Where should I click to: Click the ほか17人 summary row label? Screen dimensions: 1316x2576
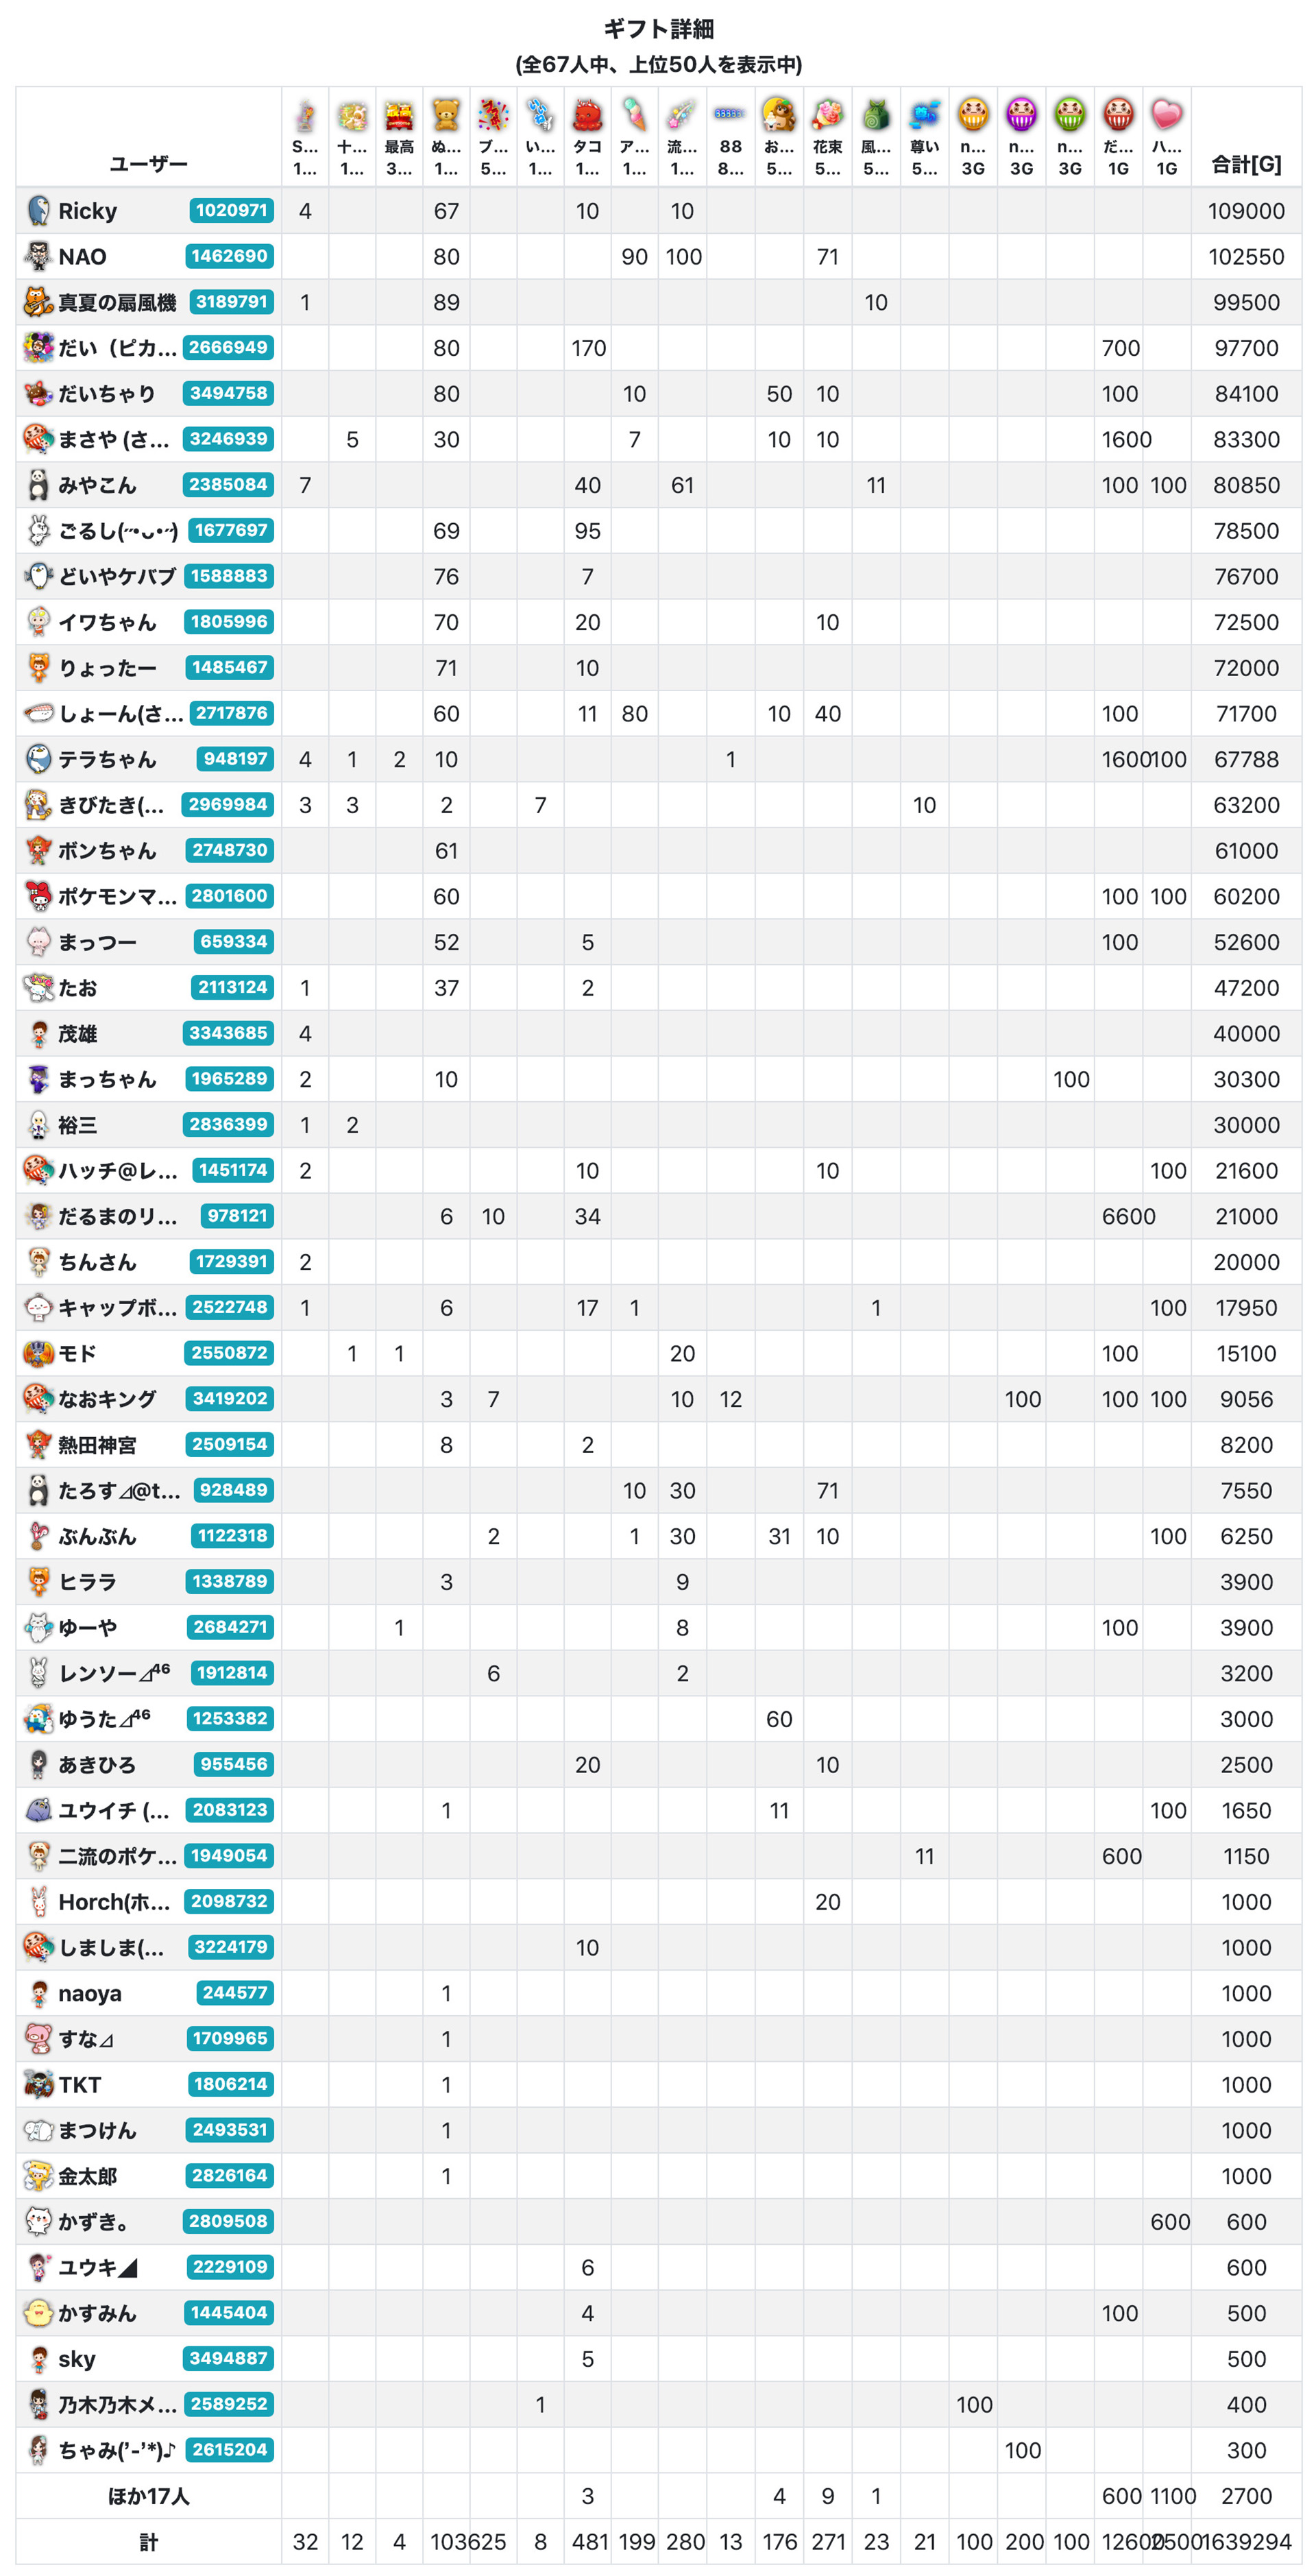[148, 2495]
